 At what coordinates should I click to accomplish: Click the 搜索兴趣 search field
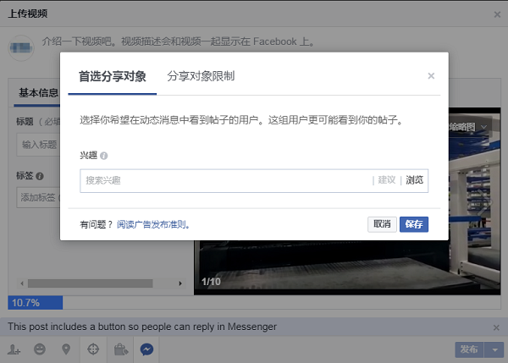(x=224, y=180)
